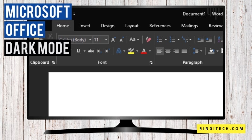Viewport: 252px width, 140px height.
Task: Decrease paragraph indent
Action: (x=200, y=39)
